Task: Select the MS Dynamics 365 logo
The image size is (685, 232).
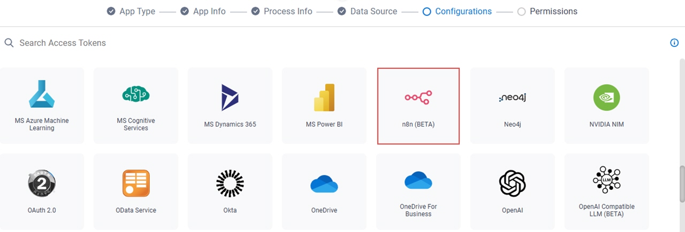Action: (x=230, y=98)
